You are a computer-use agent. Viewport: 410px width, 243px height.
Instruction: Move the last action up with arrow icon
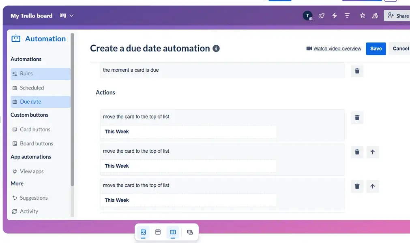tap(372, 186)
